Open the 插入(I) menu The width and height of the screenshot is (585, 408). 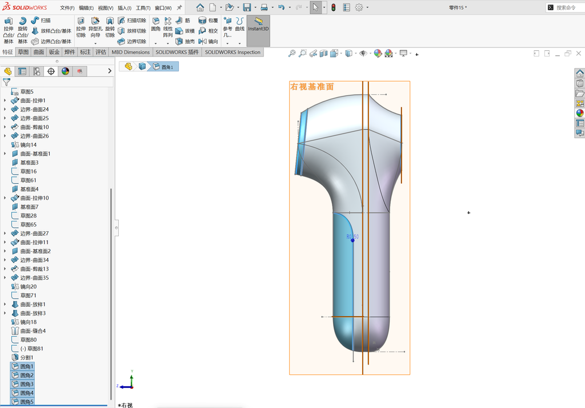pos(124,8)
